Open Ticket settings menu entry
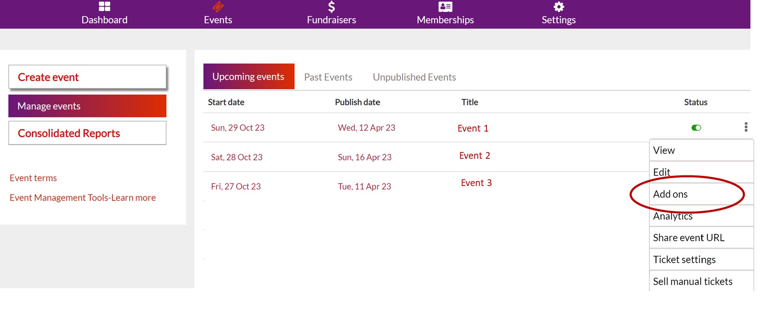Screen dimensions: 763x336 [701, 260]
